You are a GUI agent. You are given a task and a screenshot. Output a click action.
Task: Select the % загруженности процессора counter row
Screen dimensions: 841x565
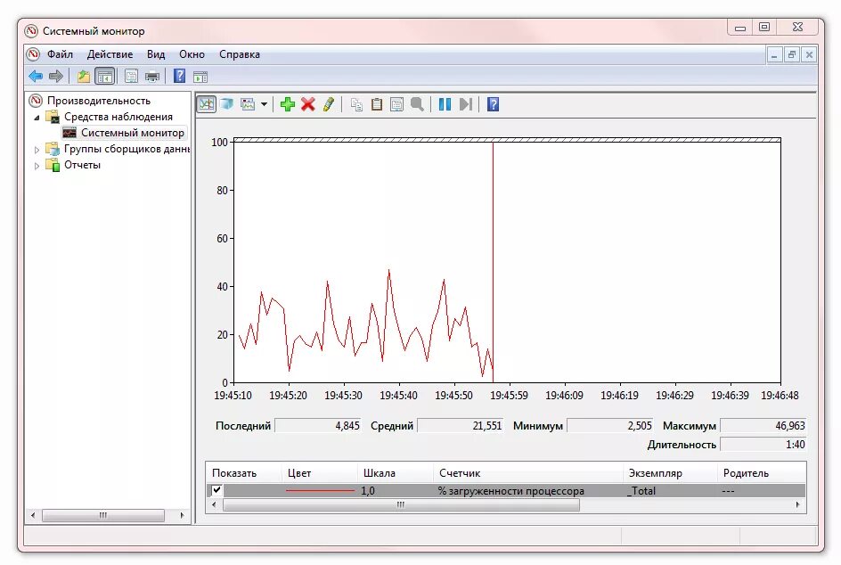coord(506,490)
